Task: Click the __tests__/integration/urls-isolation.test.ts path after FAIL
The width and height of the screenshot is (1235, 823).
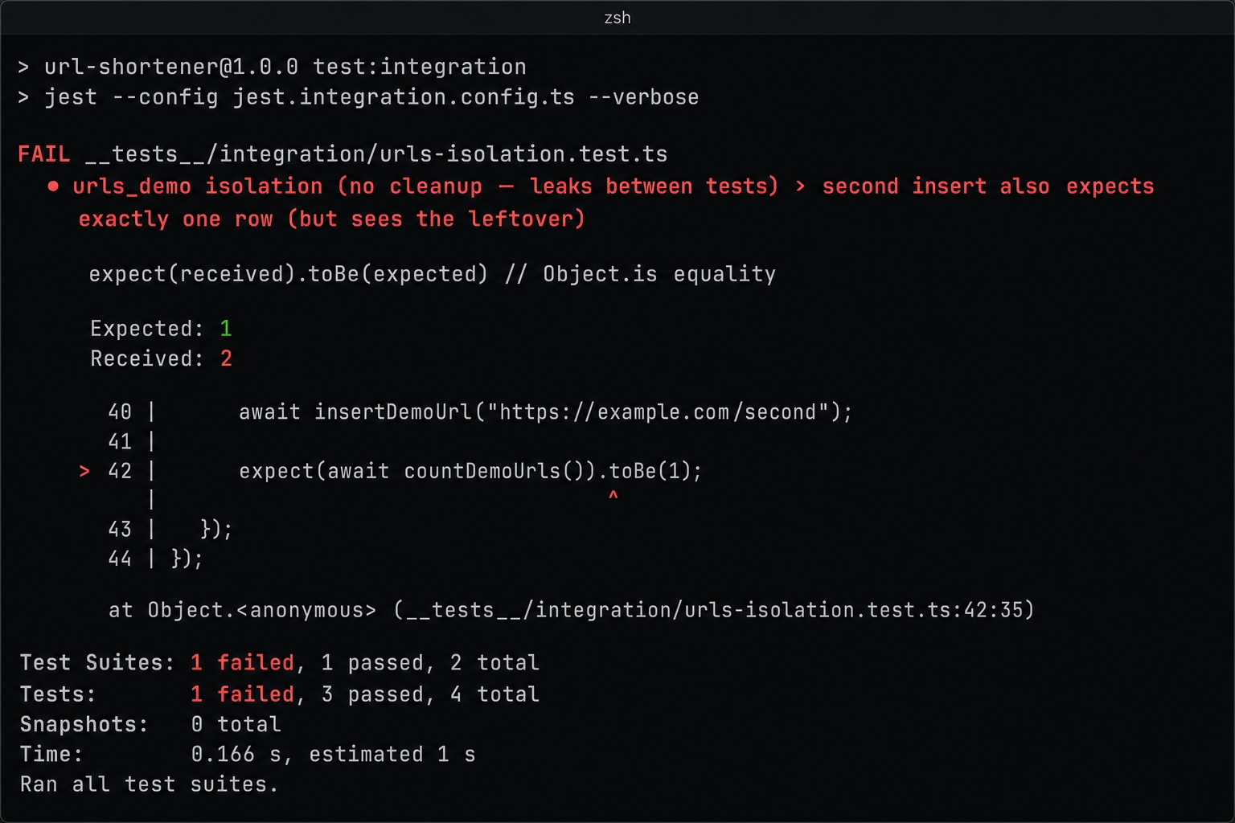Action: coord(376,154)
